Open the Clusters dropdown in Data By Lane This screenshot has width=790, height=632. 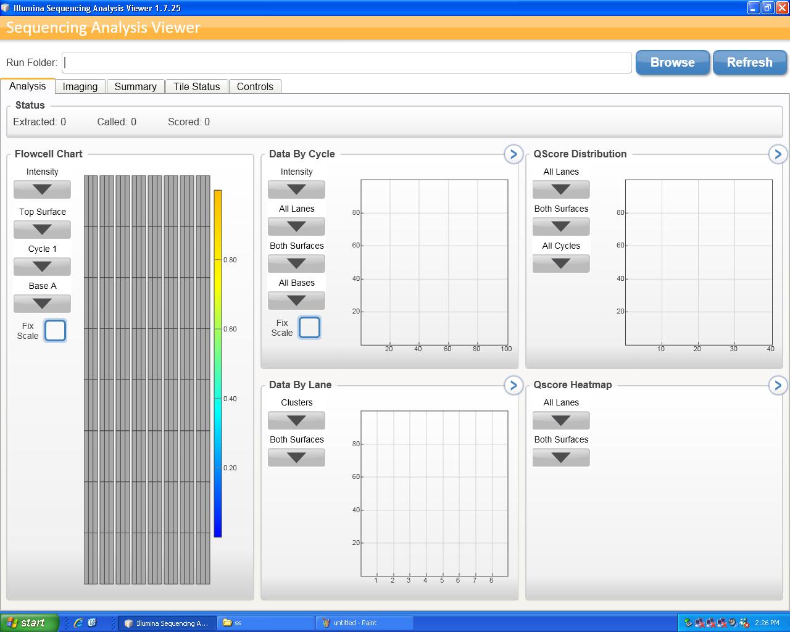point(296,420)
